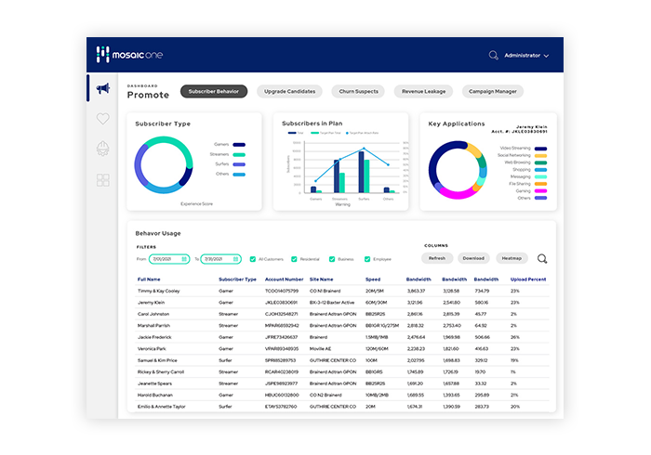Uncheck the Residential filter checkbox
Screen dimensions: 651x455
click(293, 259)
